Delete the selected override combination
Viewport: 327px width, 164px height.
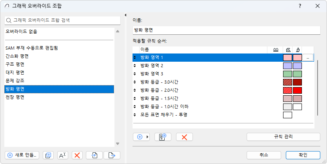coord(77,155)
